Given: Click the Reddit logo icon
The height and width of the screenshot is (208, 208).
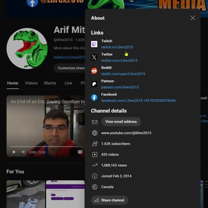Looking at the screenshot, I should (x=94, y=71).
